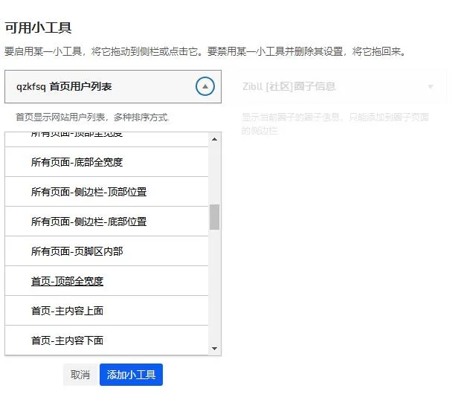Viewport: 464px width, 394px height.
Task: Select 首页-主内容上面 in the list
Action: click(67, 311)
